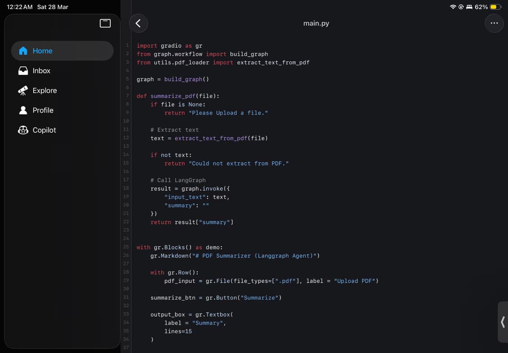The height and width of the screenshot is (353, 508).
Task: Tap the Wi-Fi icon in the status bar
Action: tap(453, 7)
